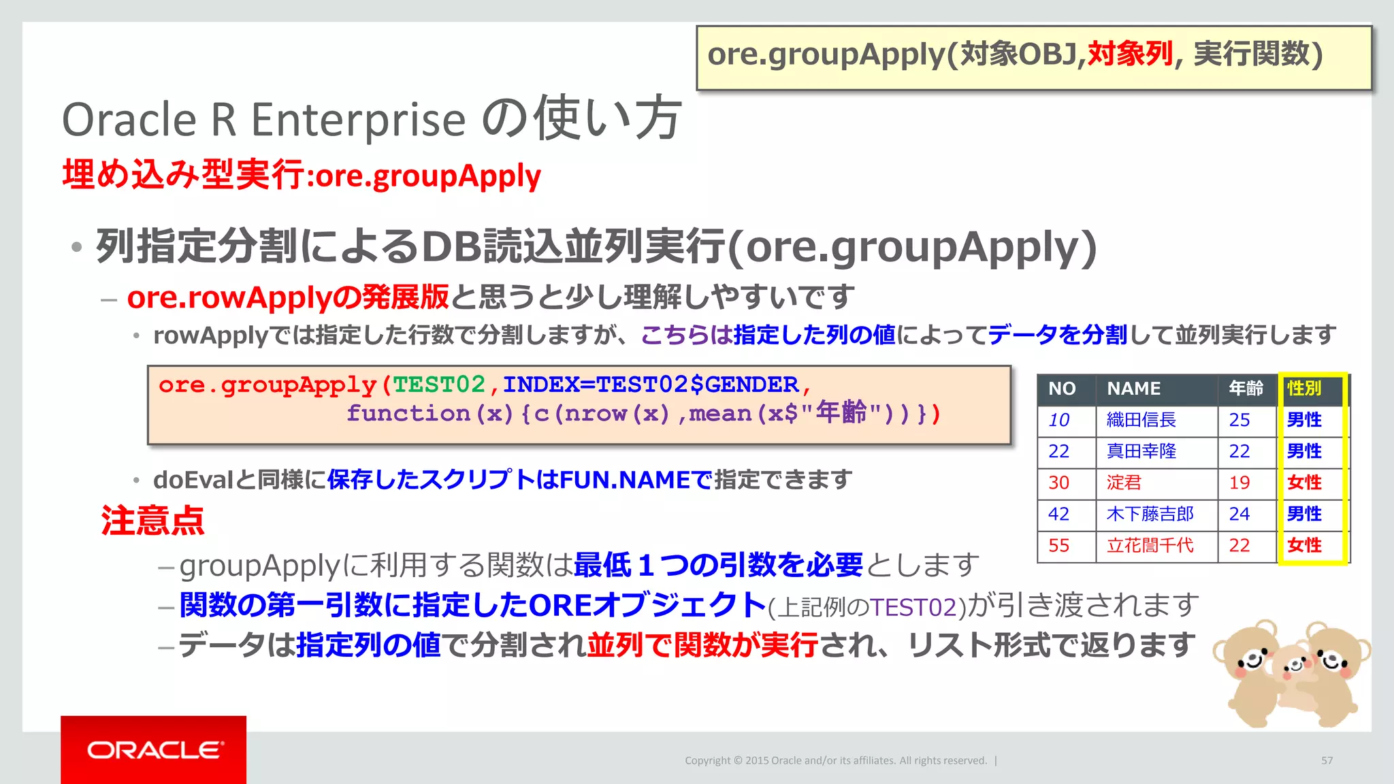1394x784 pixels.
Task: Click the teddy bears illustration
Action: tap(1291, 673)
